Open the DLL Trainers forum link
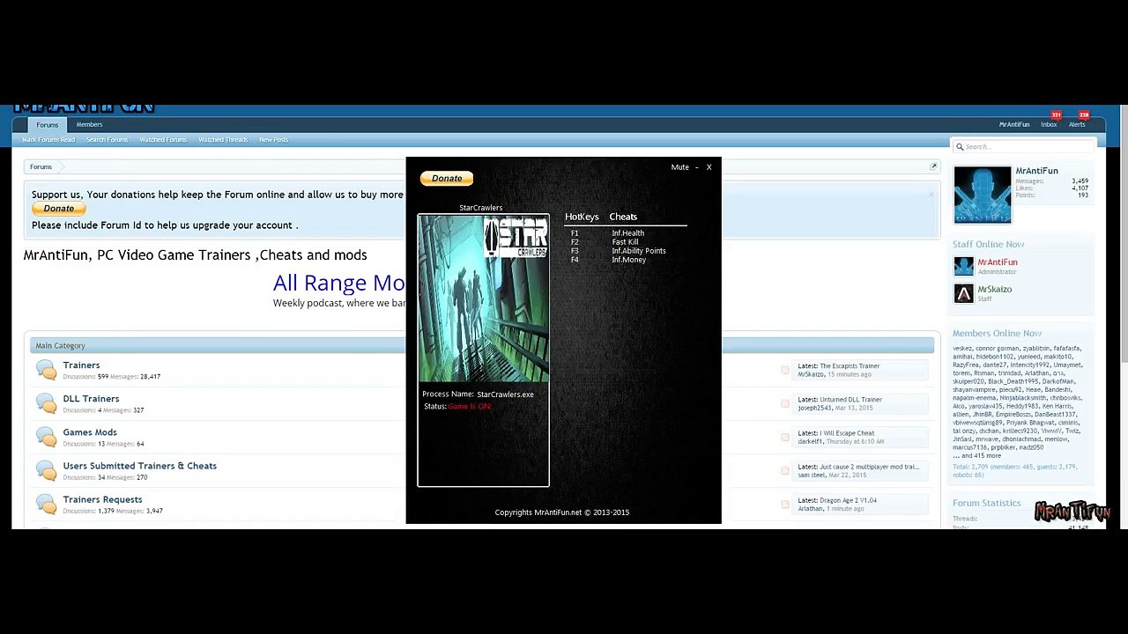Screen dimensions: 1128x634 point(91,399)
